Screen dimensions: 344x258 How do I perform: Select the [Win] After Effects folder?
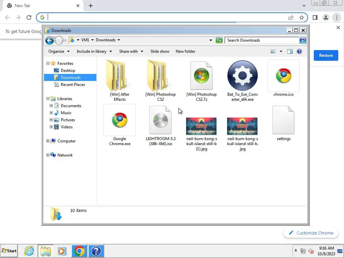120,81
